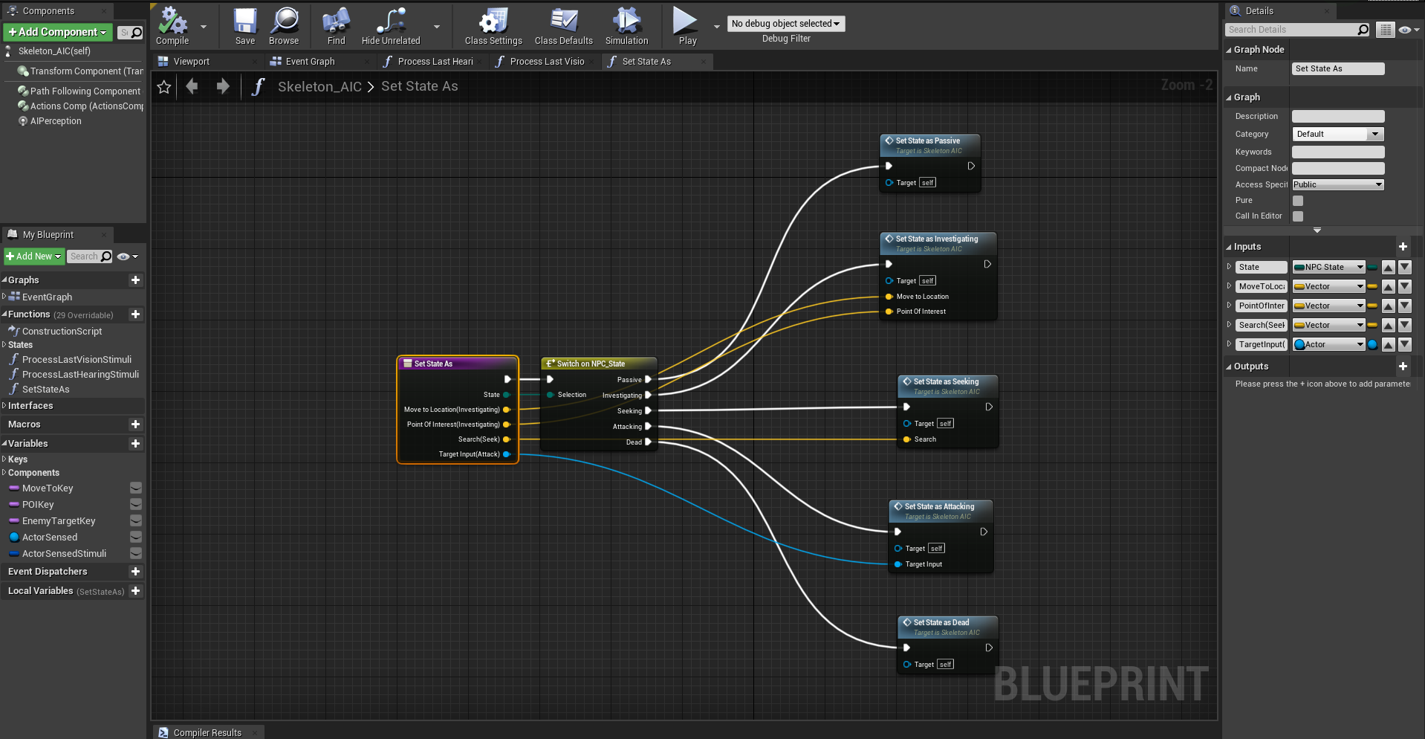Click the search magnifier in Details panel
The image size is (1425, 739).
pyautogui.click(x=1363, y=30)
